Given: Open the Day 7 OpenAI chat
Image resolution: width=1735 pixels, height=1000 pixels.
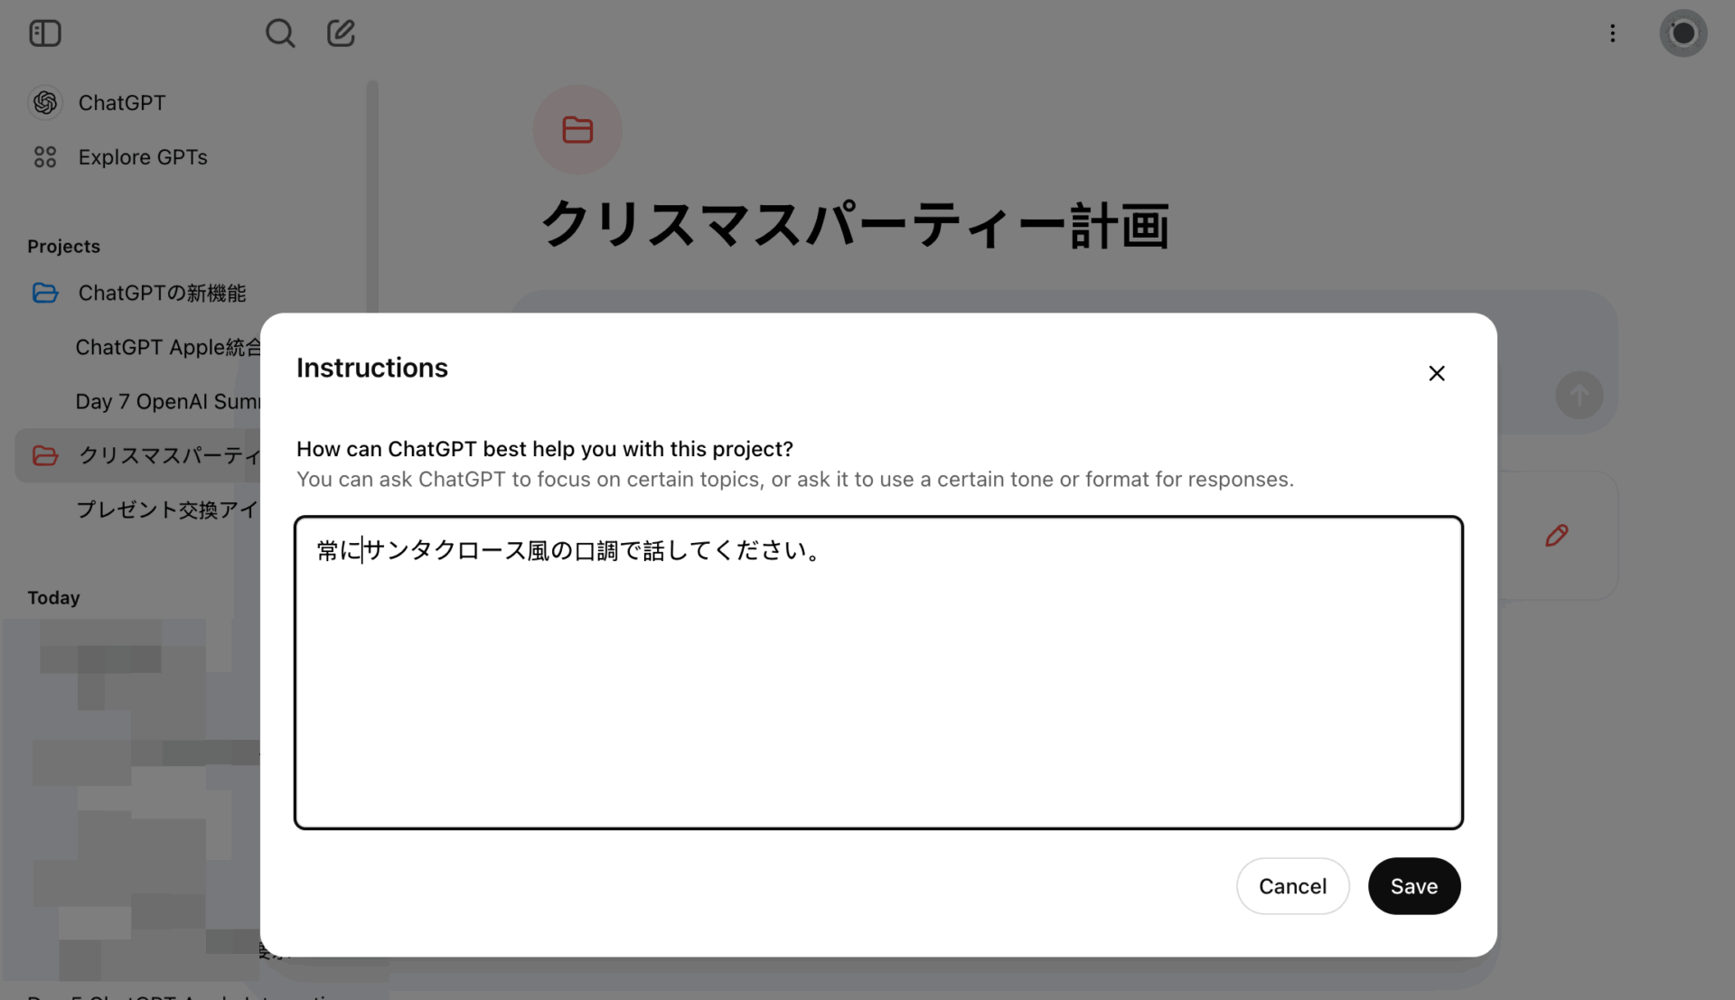Looking at the screenshot, I should point(167,401).
